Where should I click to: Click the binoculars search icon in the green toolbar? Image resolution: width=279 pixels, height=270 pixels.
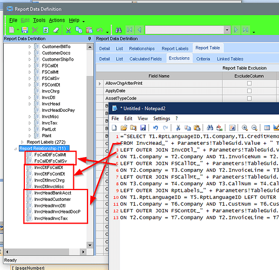(x=118, y=30)
